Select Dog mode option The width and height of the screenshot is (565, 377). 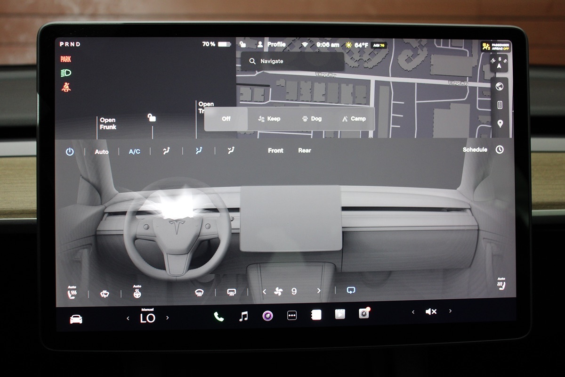[x=312, y=119]
